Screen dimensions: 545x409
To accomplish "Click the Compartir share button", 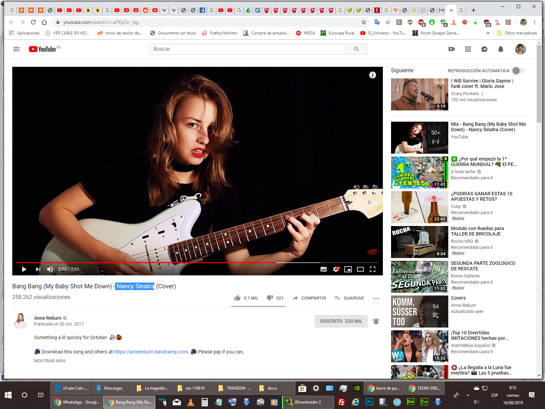I will click(309, 298).
